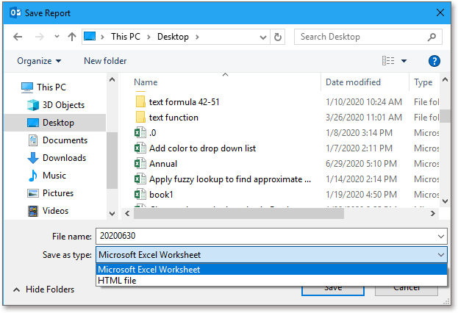
Task: Click Excel icon beside 'Annual'
Action: [x=140, y=164]
